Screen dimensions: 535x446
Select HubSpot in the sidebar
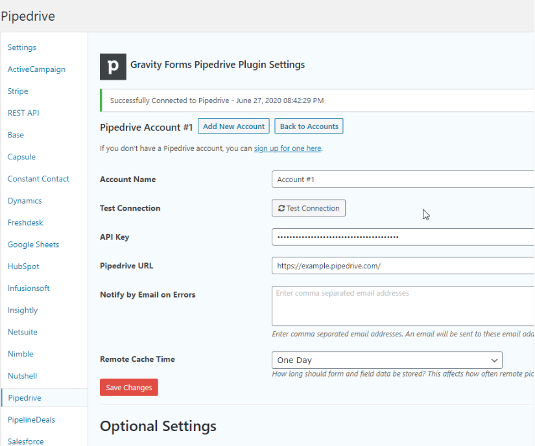[23, 266]
